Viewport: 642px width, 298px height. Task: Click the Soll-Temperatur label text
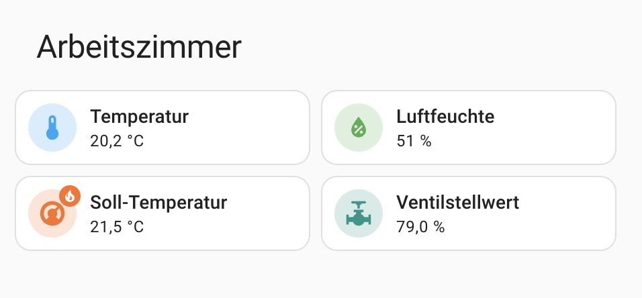[x=158, y=203]
